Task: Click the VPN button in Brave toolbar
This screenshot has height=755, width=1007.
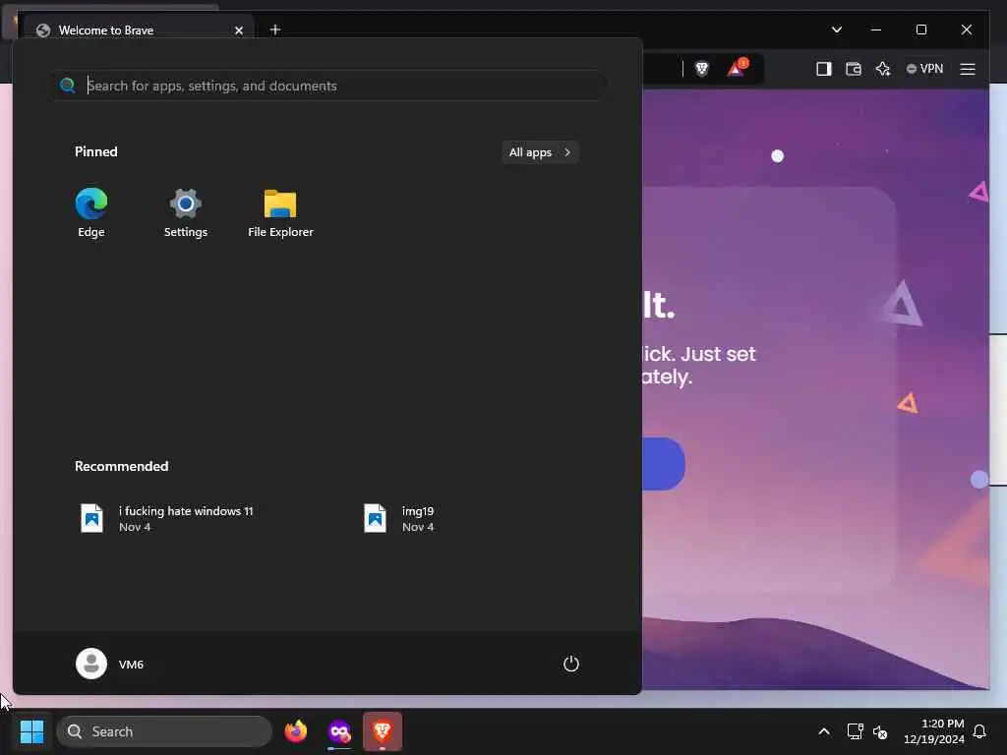Action: [x=924, y=69]
